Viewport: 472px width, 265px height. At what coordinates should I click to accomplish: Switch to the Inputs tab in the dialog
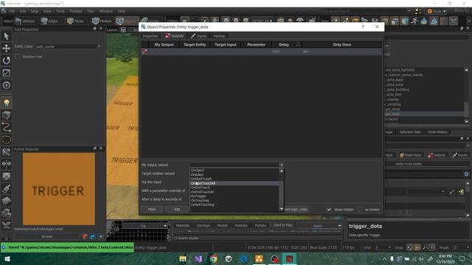198,36
